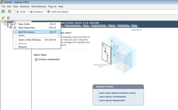Viewport: 178px width, 110px height.
Task: Click the folder icon beside New Folder
Action: (15, 24)
